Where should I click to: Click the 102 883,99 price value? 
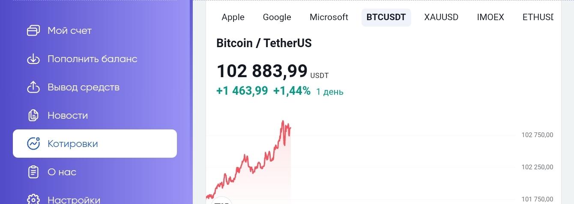pyautogui.click(x=262, y=71)
